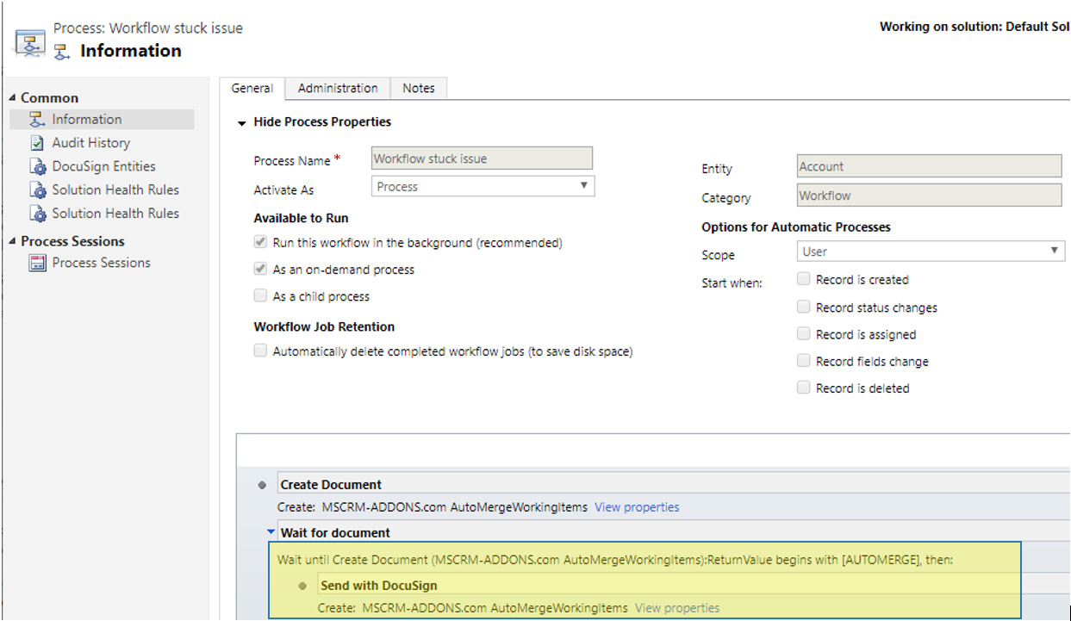Switch to the General tab
Image resolution: width=1071 pixels, height=621 pixels.
point(252,88)
